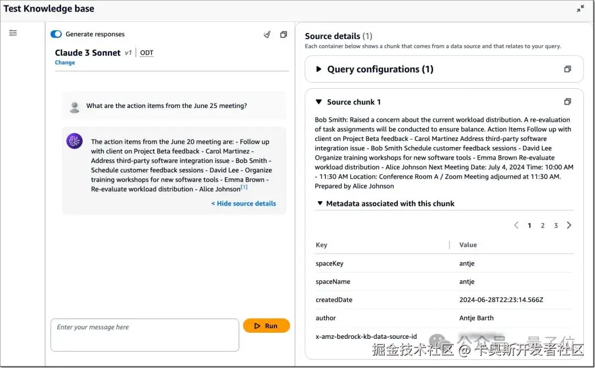Click the Claude 3 Sonnet model name
The image size is (595, 368).
point(88,53)
